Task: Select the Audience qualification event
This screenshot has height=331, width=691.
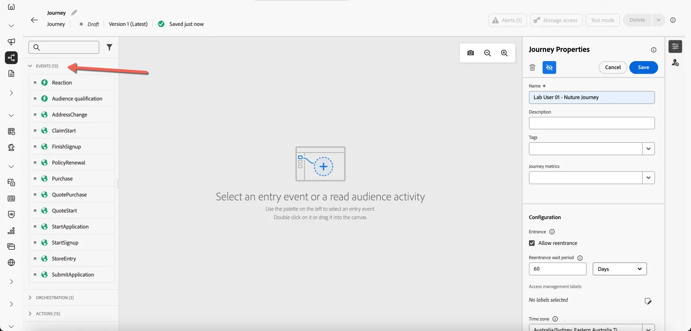Action: click(72, 98)
